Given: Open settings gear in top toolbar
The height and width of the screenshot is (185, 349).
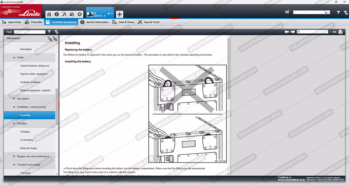Looking at the screenshot, I should 80,14.
